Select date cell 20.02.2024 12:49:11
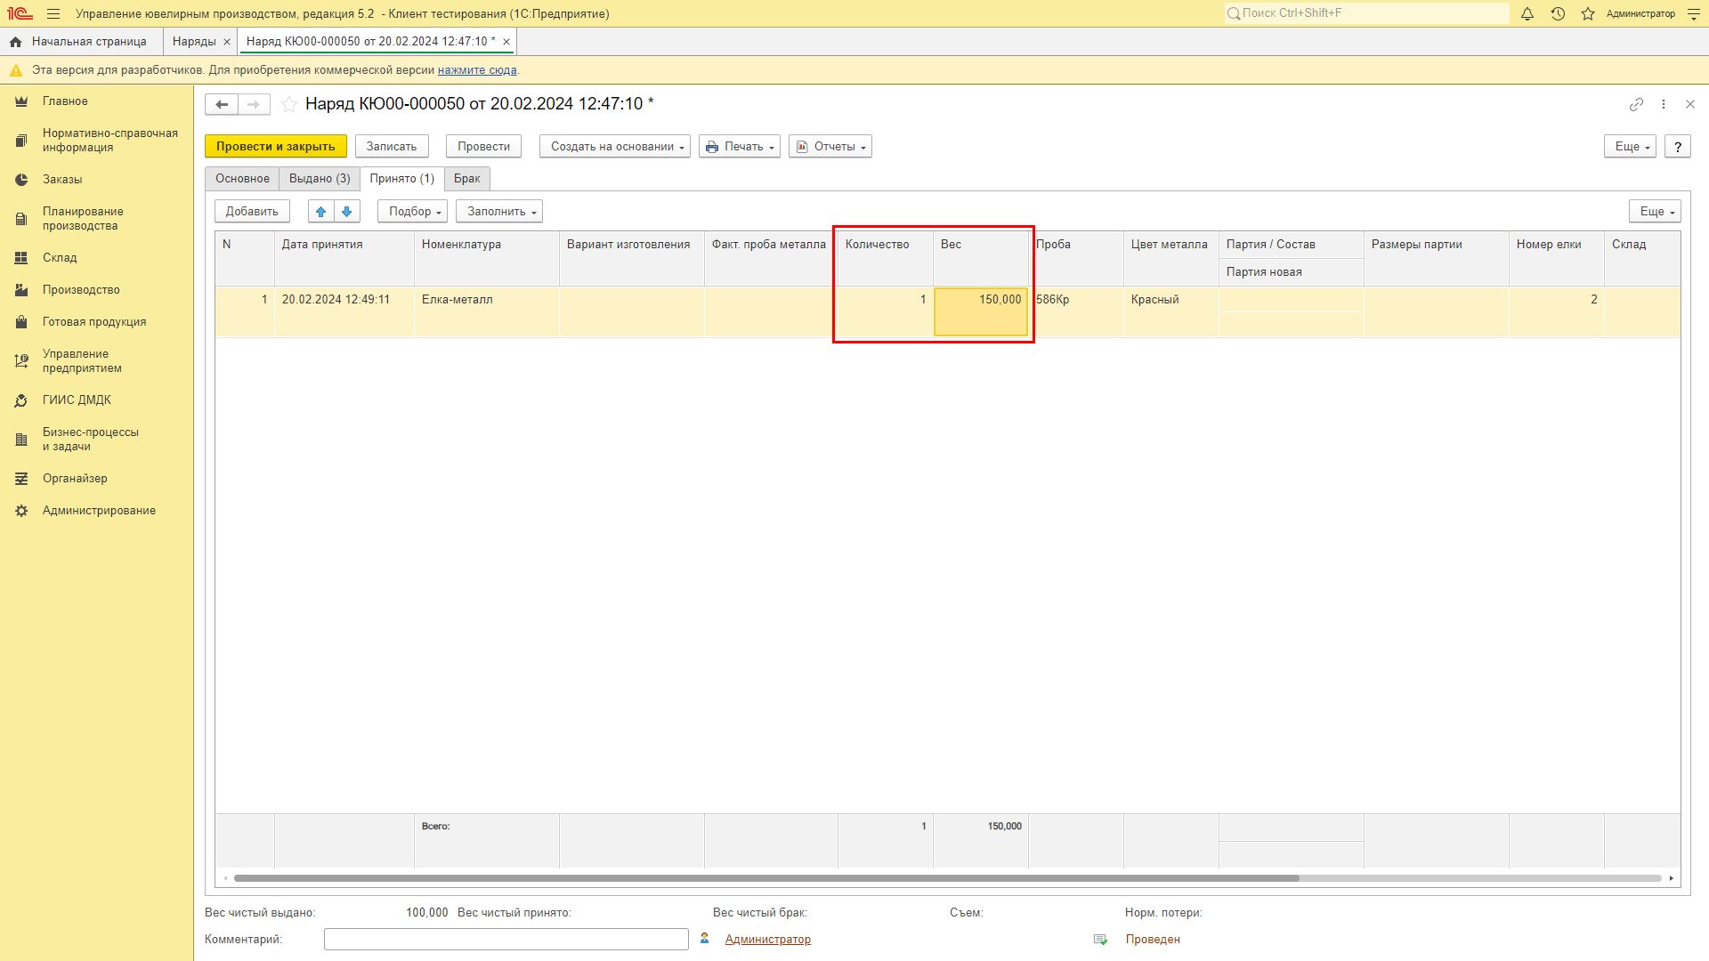The image size is (1709, 961). tap(344, 311)
